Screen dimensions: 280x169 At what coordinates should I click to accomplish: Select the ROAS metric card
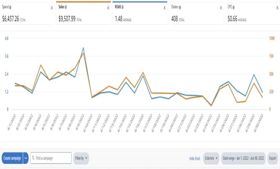140,13
